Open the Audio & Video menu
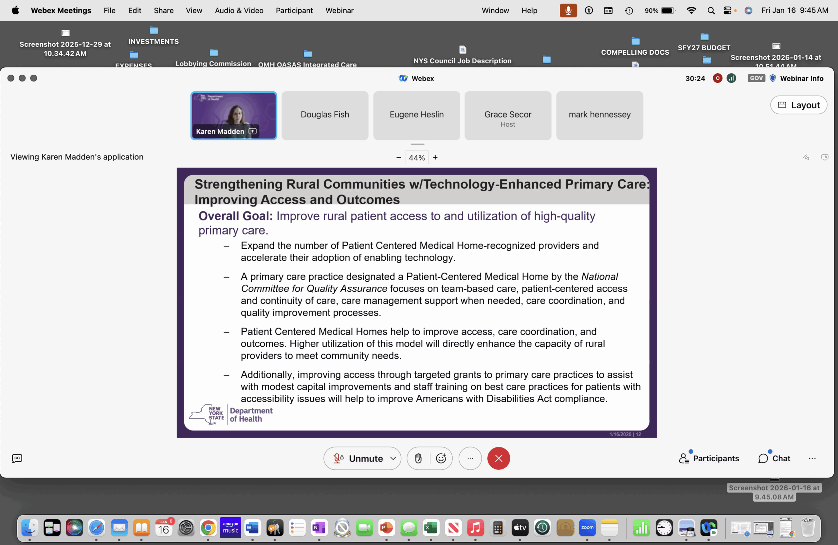The width and height of the screenshot is (838, 545). 239,10
